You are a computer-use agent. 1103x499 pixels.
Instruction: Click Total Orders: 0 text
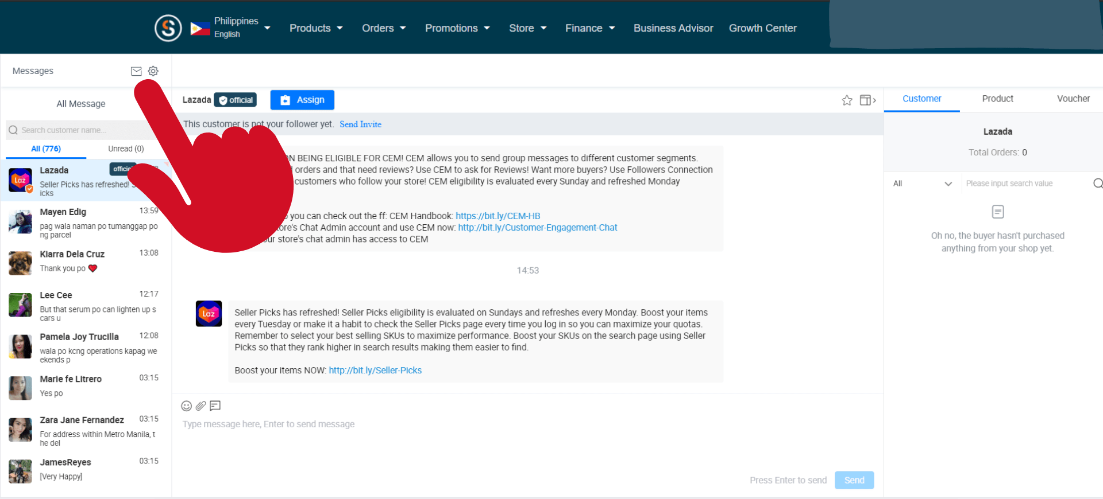[997, 153]
